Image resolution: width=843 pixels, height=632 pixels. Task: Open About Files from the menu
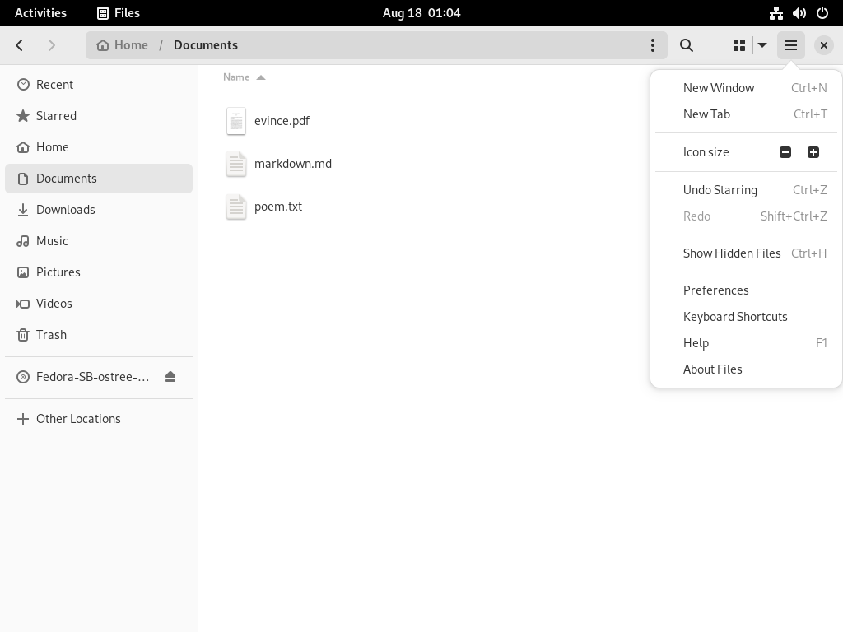[x=746, y=369]
